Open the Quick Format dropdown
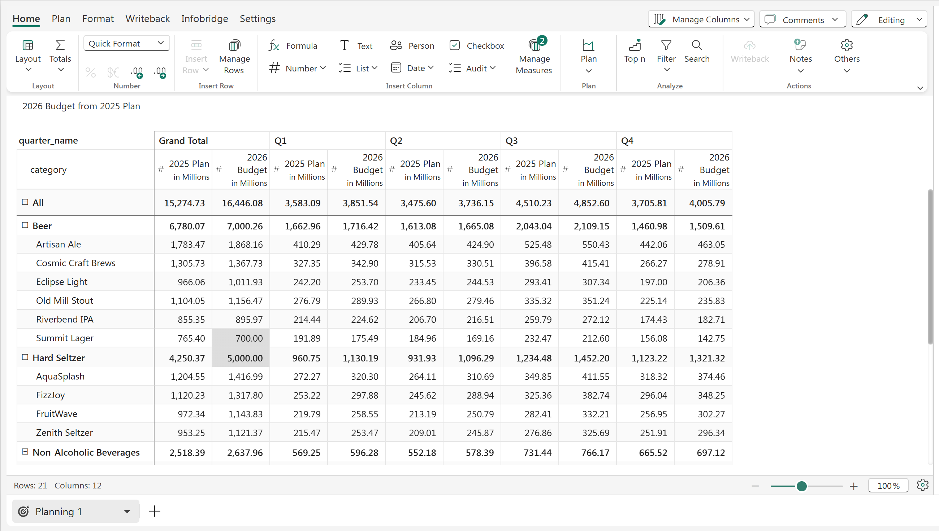The height and width of the screenshot is (531, 939). click(126, 43)
